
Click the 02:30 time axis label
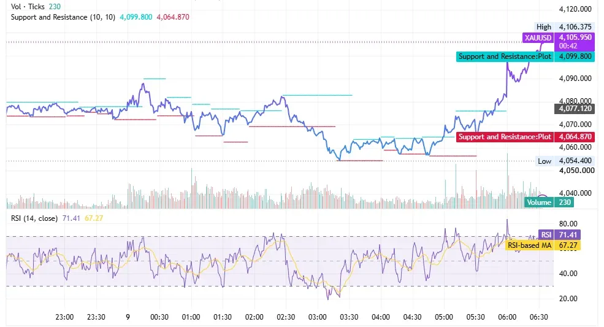click(x=286, y=317)
